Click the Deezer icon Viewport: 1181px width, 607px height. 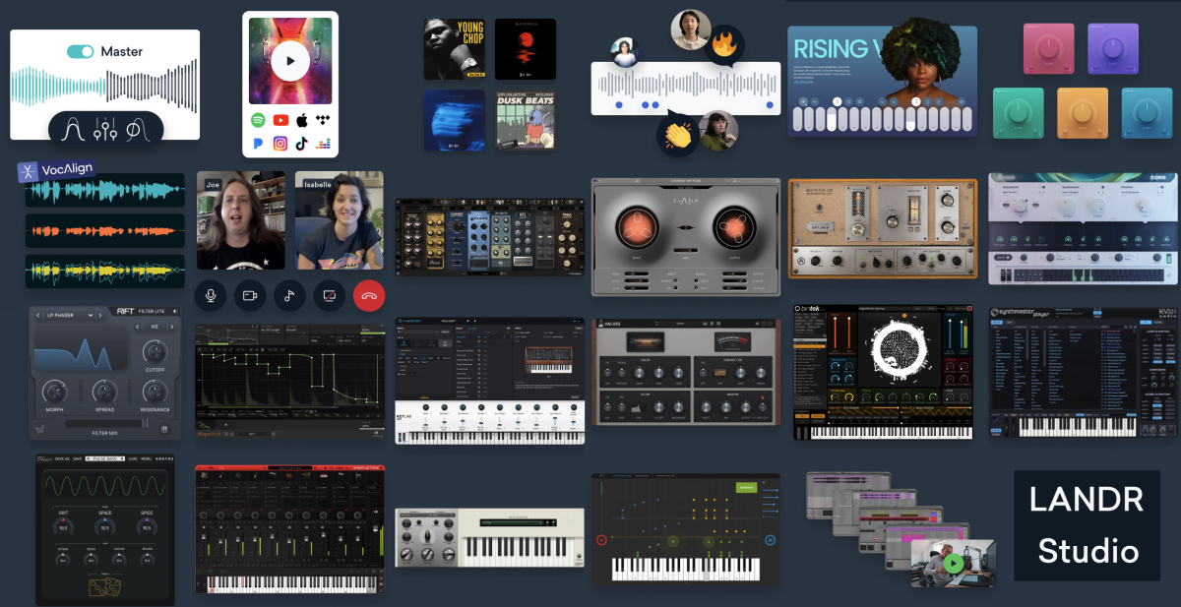click(x=324, y=144)
